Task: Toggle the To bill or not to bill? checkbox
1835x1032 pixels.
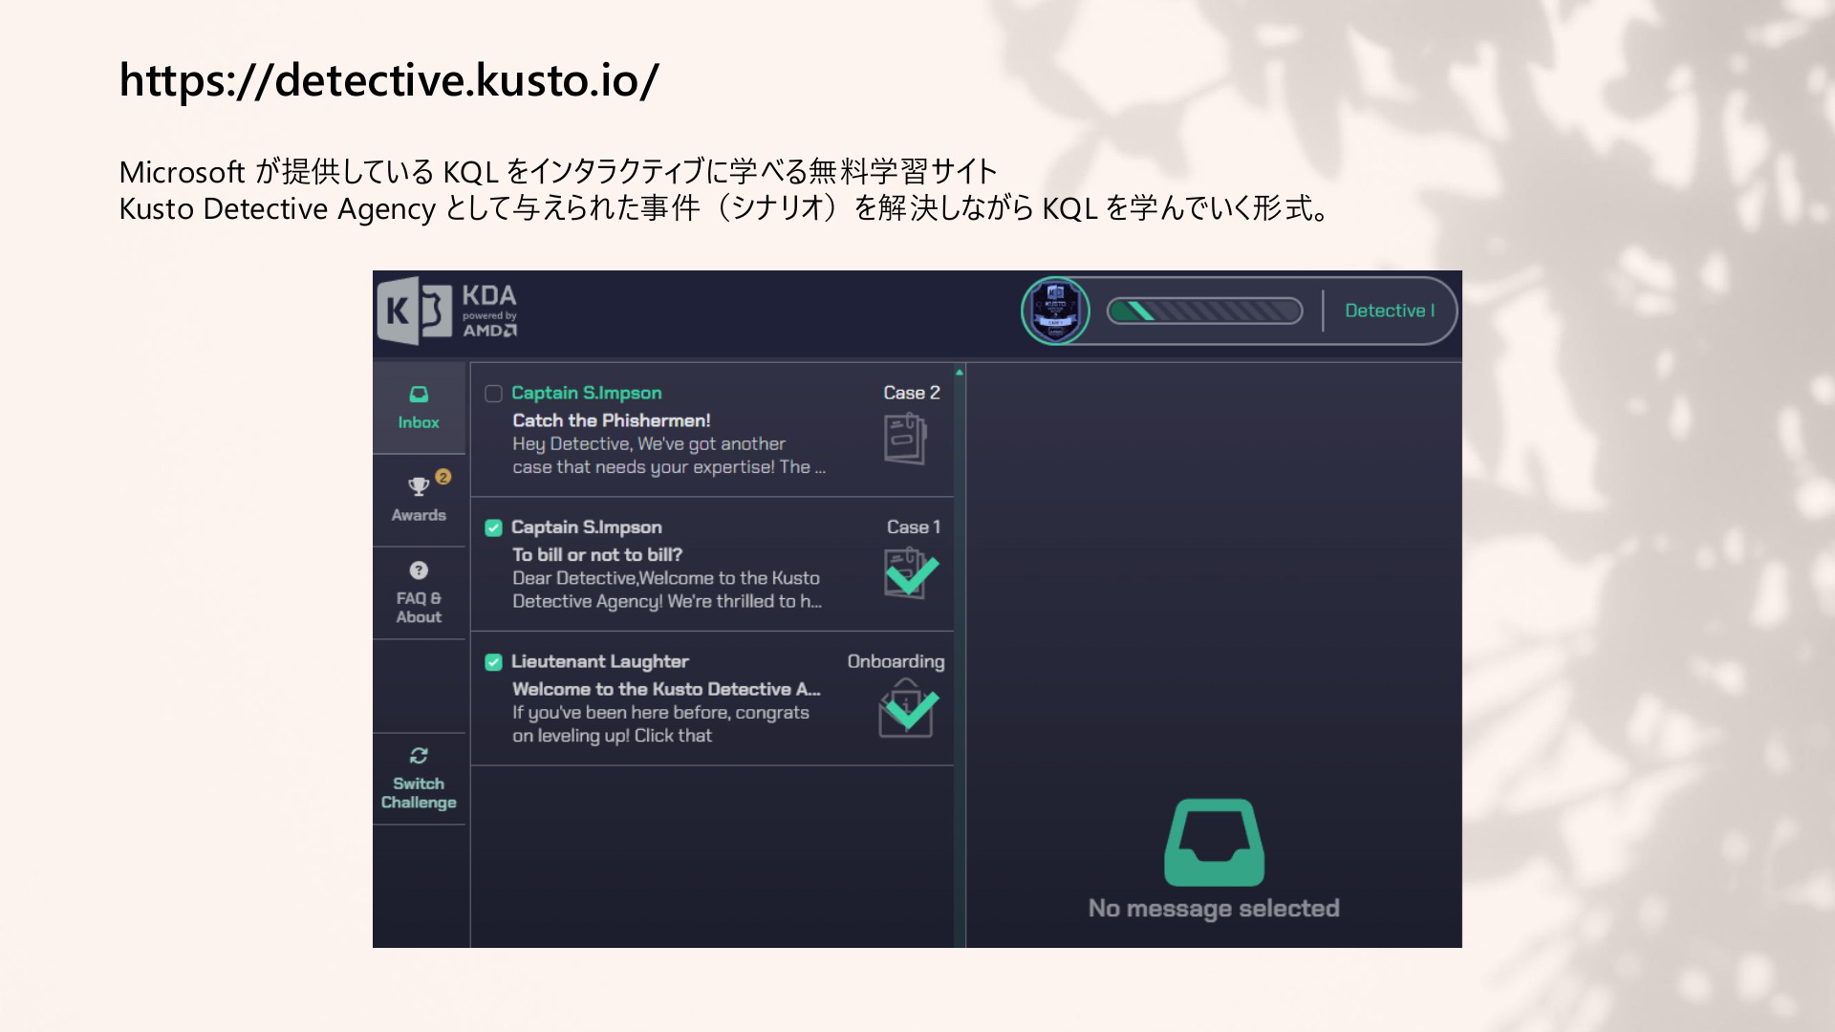Action: pos(493,527)
